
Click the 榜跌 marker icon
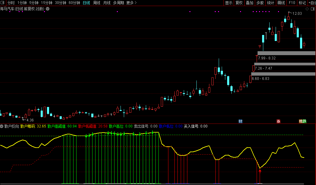point(302,121)
